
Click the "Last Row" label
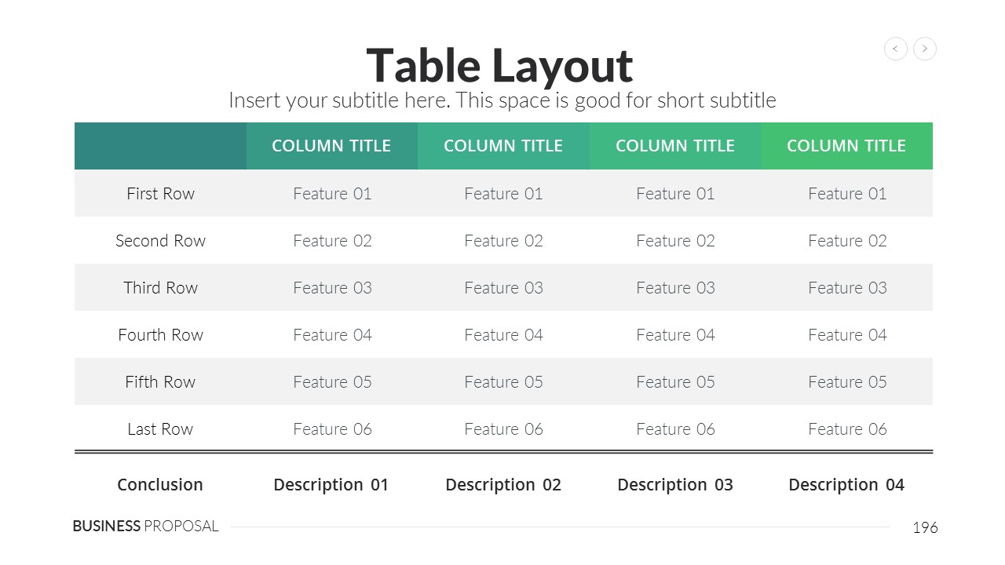tap(160, 429)
